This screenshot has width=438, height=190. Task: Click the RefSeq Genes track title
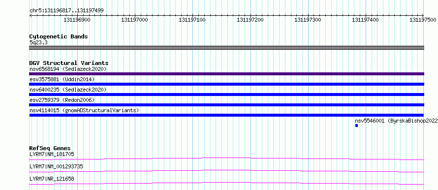point(50,148)
